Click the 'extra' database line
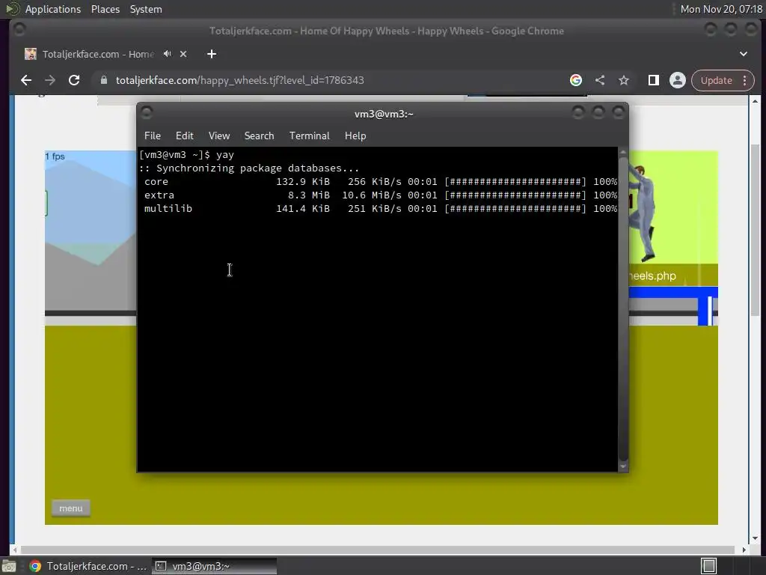 (381, 195)
